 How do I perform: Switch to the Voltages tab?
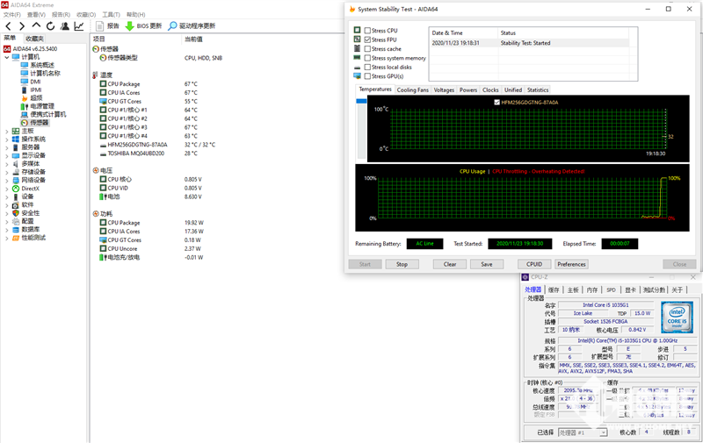(444, 90)
